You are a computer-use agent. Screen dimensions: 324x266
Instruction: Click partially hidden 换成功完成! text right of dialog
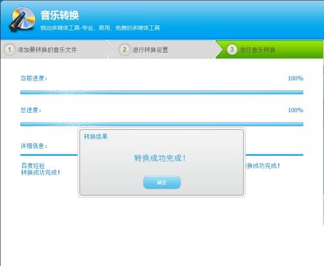[x=262, y=166]
